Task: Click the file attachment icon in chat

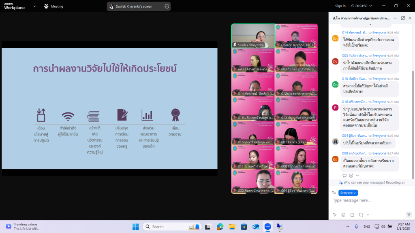Action: pos(352,214)
